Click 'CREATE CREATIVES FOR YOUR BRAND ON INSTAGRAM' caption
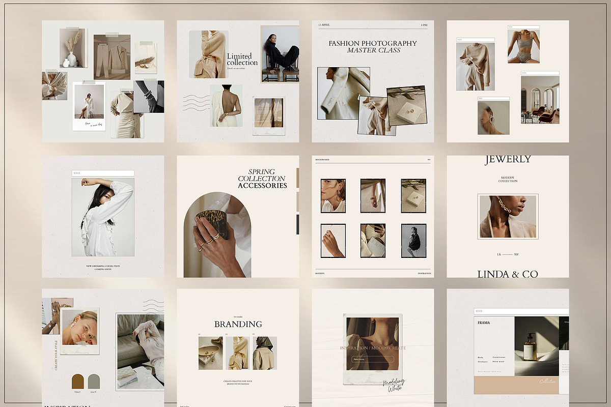This screenshot has width=611, height=407. pyautogui.click(x=238, y=382)
